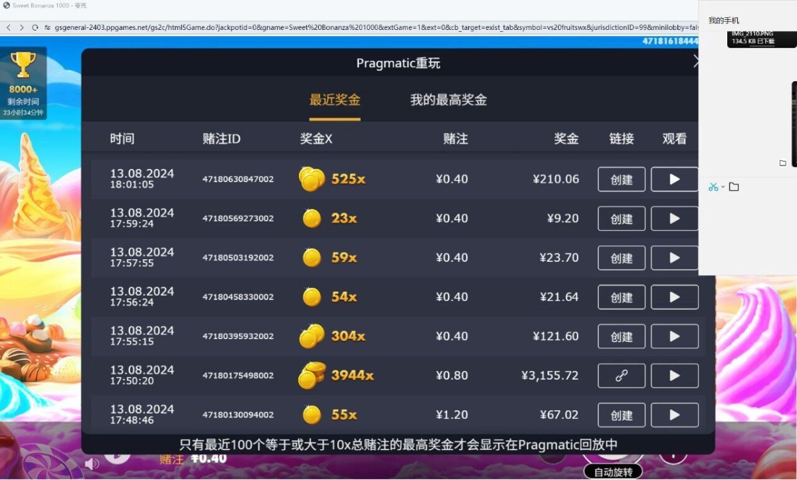
Task: Switch to 我的最高奖金 tab
Action: click(x=448, y=100)
